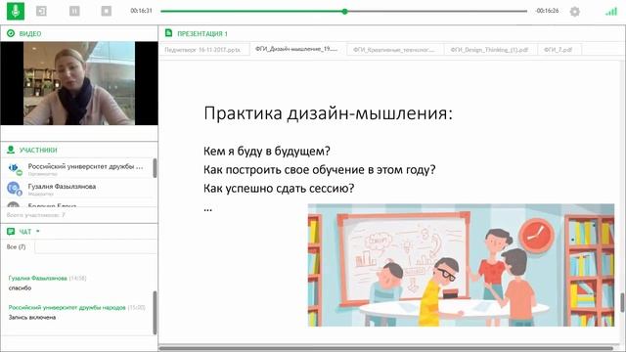Click the chat messages scrollbar
The height and width of the screenshot is (352, 626).
155,313
